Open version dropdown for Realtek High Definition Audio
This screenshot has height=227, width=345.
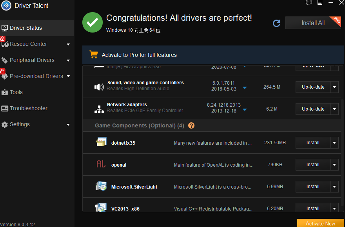(x=245, y=88)
